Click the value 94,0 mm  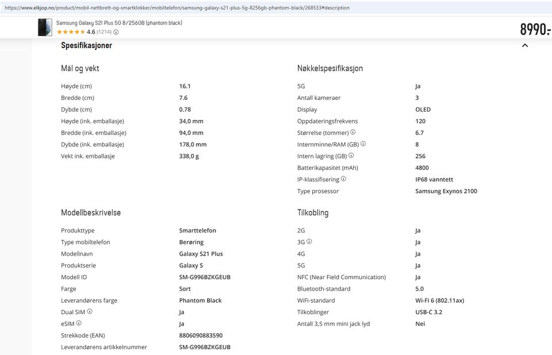(191, 133)
